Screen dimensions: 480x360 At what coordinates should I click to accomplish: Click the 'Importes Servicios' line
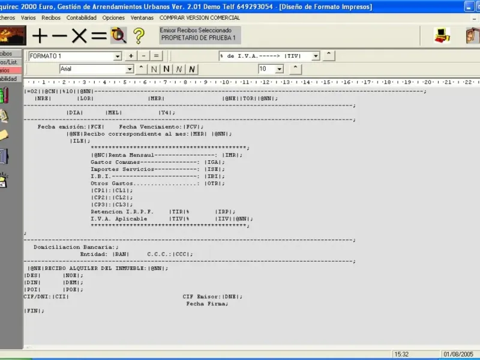pos(158,169)
